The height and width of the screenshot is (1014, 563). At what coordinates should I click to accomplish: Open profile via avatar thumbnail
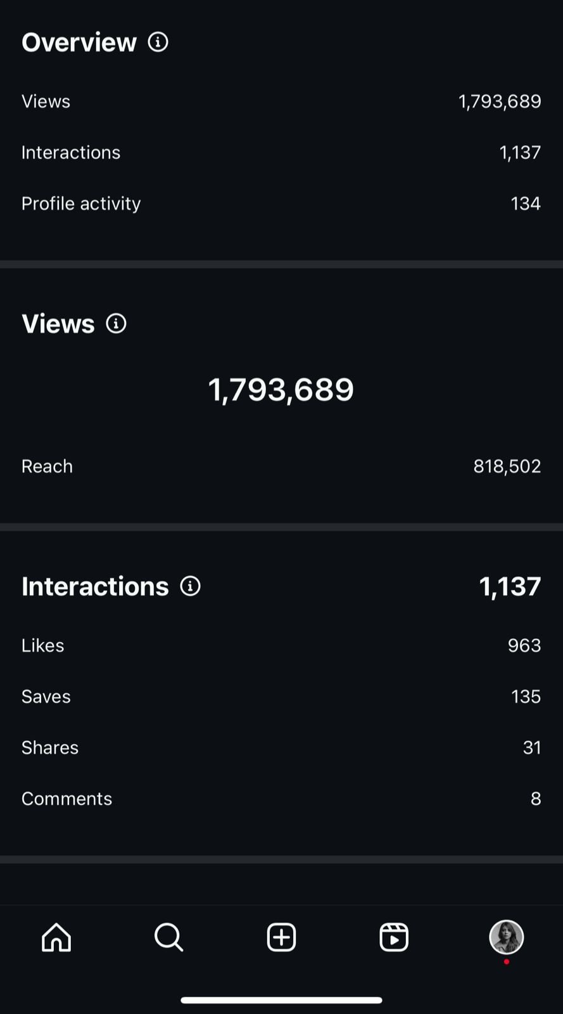tap(506, 937)
